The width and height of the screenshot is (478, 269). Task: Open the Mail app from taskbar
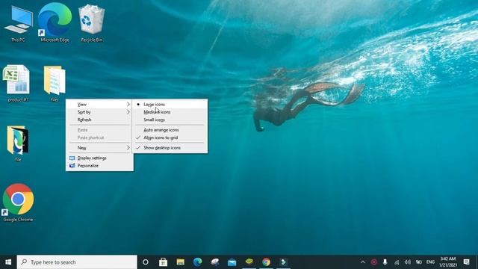click(x=232, y=262)
